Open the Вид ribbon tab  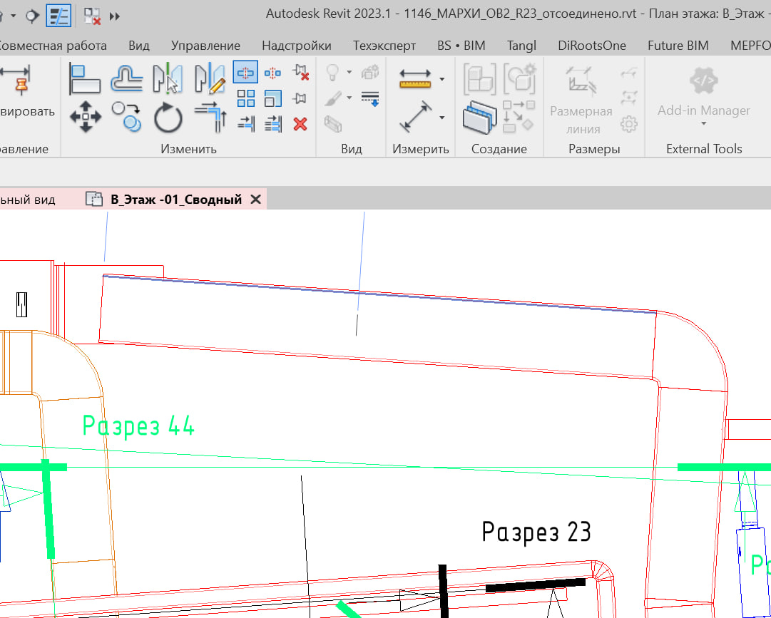[x=139, y=46]
